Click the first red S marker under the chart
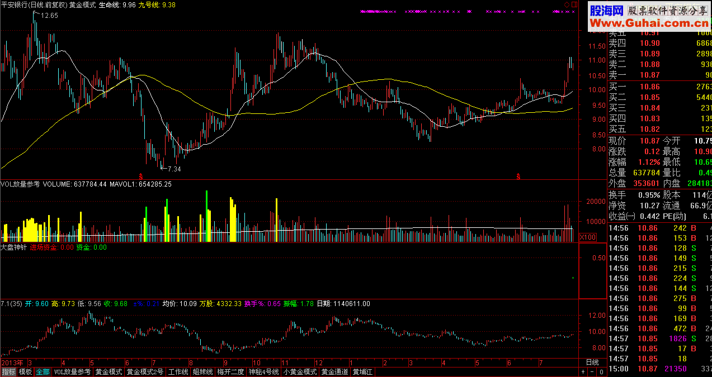This screenshot has width=712, height=377. pos(141,176)
